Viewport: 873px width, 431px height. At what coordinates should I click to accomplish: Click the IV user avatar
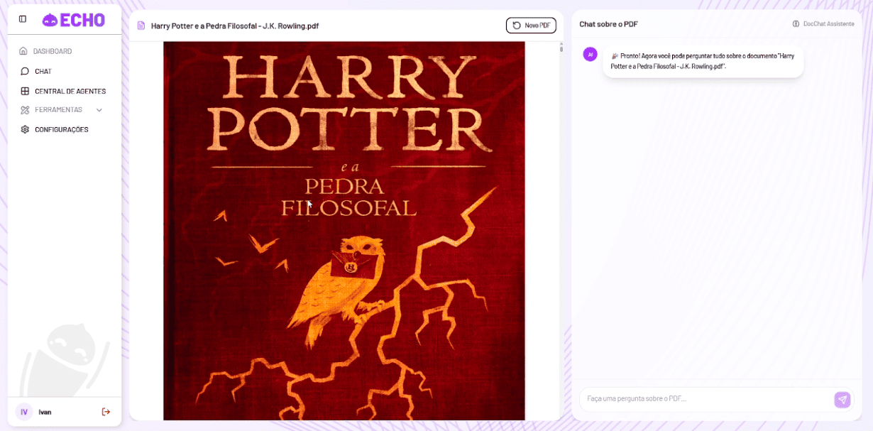click(x=24, y=412)
